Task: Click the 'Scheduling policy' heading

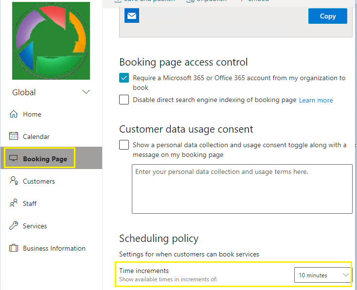Action: 159,239
